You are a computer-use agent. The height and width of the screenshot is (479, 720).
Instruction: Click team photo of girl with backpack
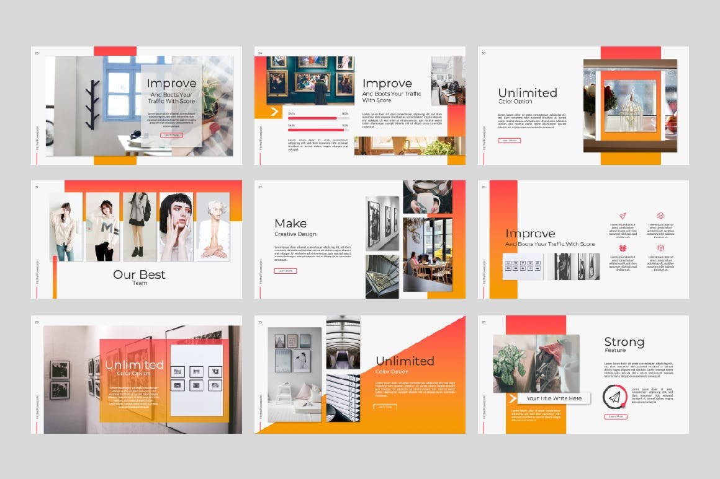click(140, 226)
